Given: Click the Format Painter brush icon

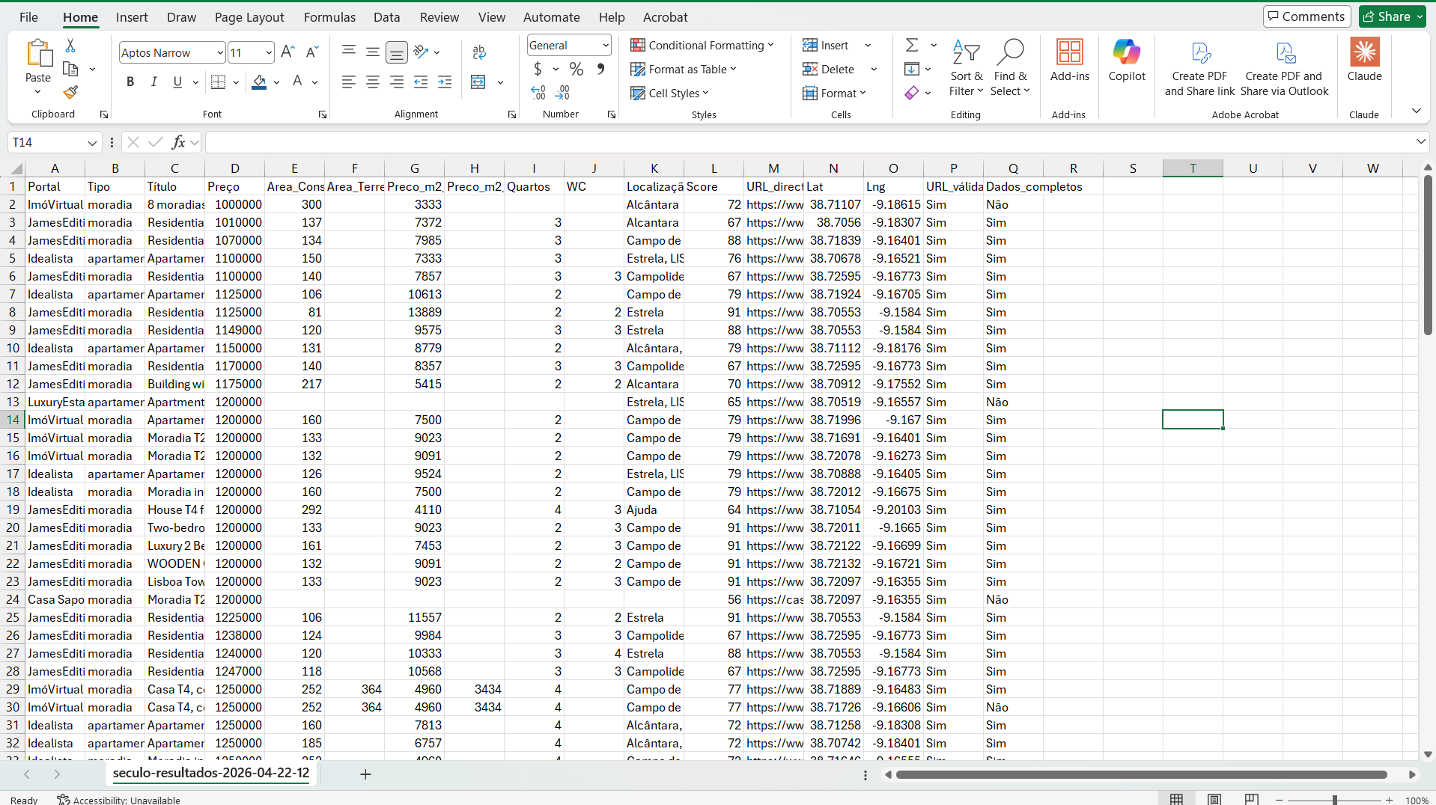Looking at the screenshot, I should [70, 92].
